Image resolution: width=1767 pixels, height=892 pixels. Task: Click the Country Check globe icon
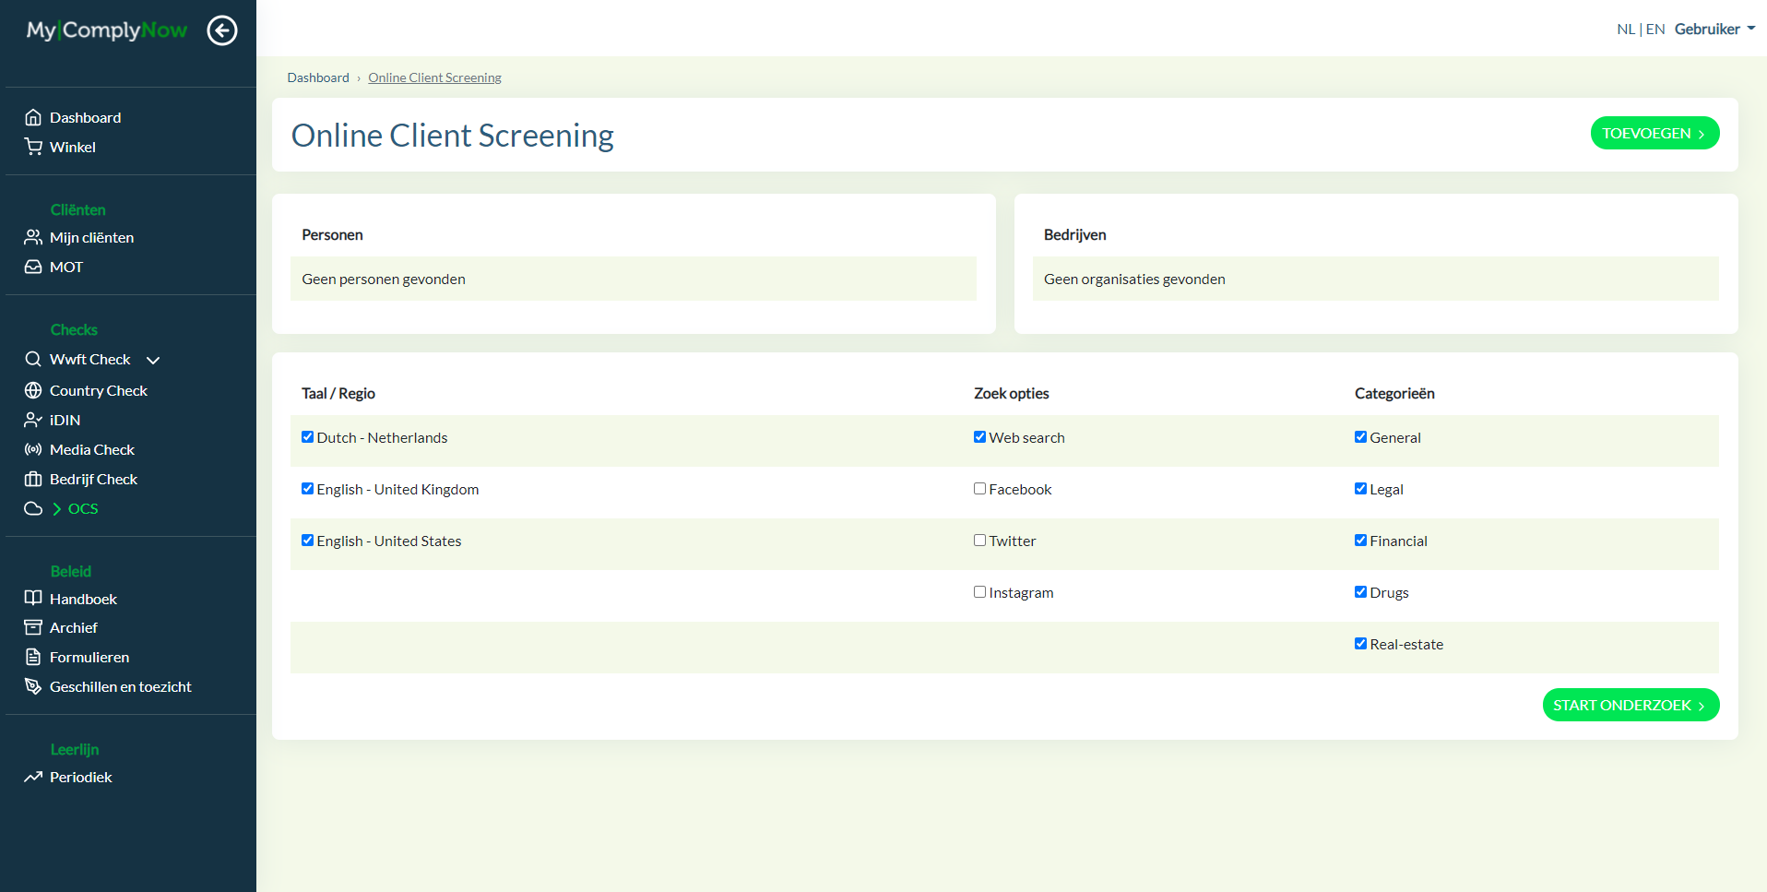pos(33,390)
